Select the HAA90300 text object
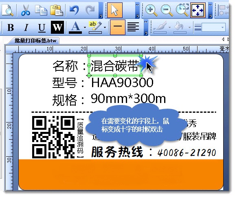This screenshot has width=235, height=197. pos(122,82)
